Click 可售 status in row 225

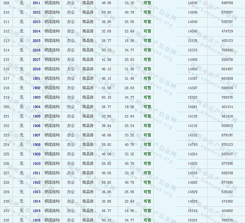(147, 154)
